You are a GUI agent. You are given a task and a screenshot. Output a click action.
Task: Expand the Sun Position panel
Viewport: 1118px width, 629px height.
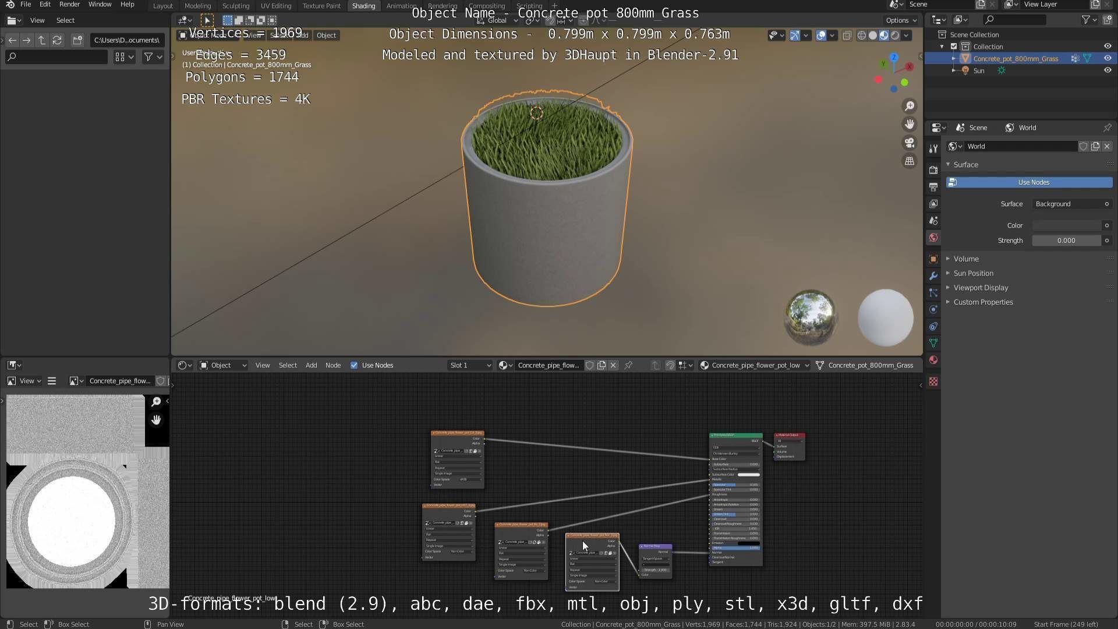click(973, 273)
